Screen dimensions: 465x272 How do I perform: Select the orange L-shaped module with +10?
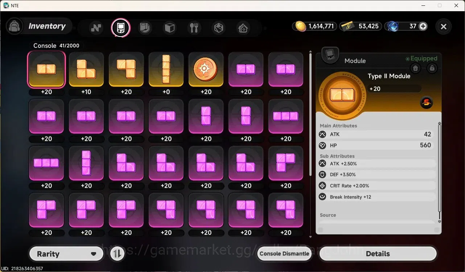[x=86, y=69]
